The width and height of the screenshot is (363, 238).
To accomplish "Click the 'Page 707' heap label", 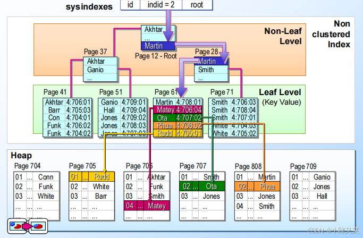I will tap(193, 166).
